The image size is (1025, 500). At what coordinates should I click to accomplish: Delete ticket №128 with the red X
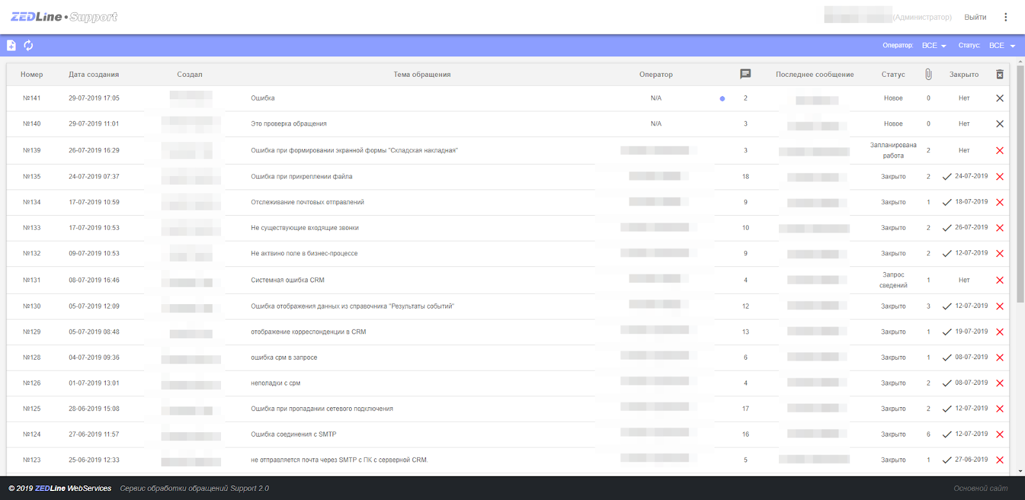(999, 358)
